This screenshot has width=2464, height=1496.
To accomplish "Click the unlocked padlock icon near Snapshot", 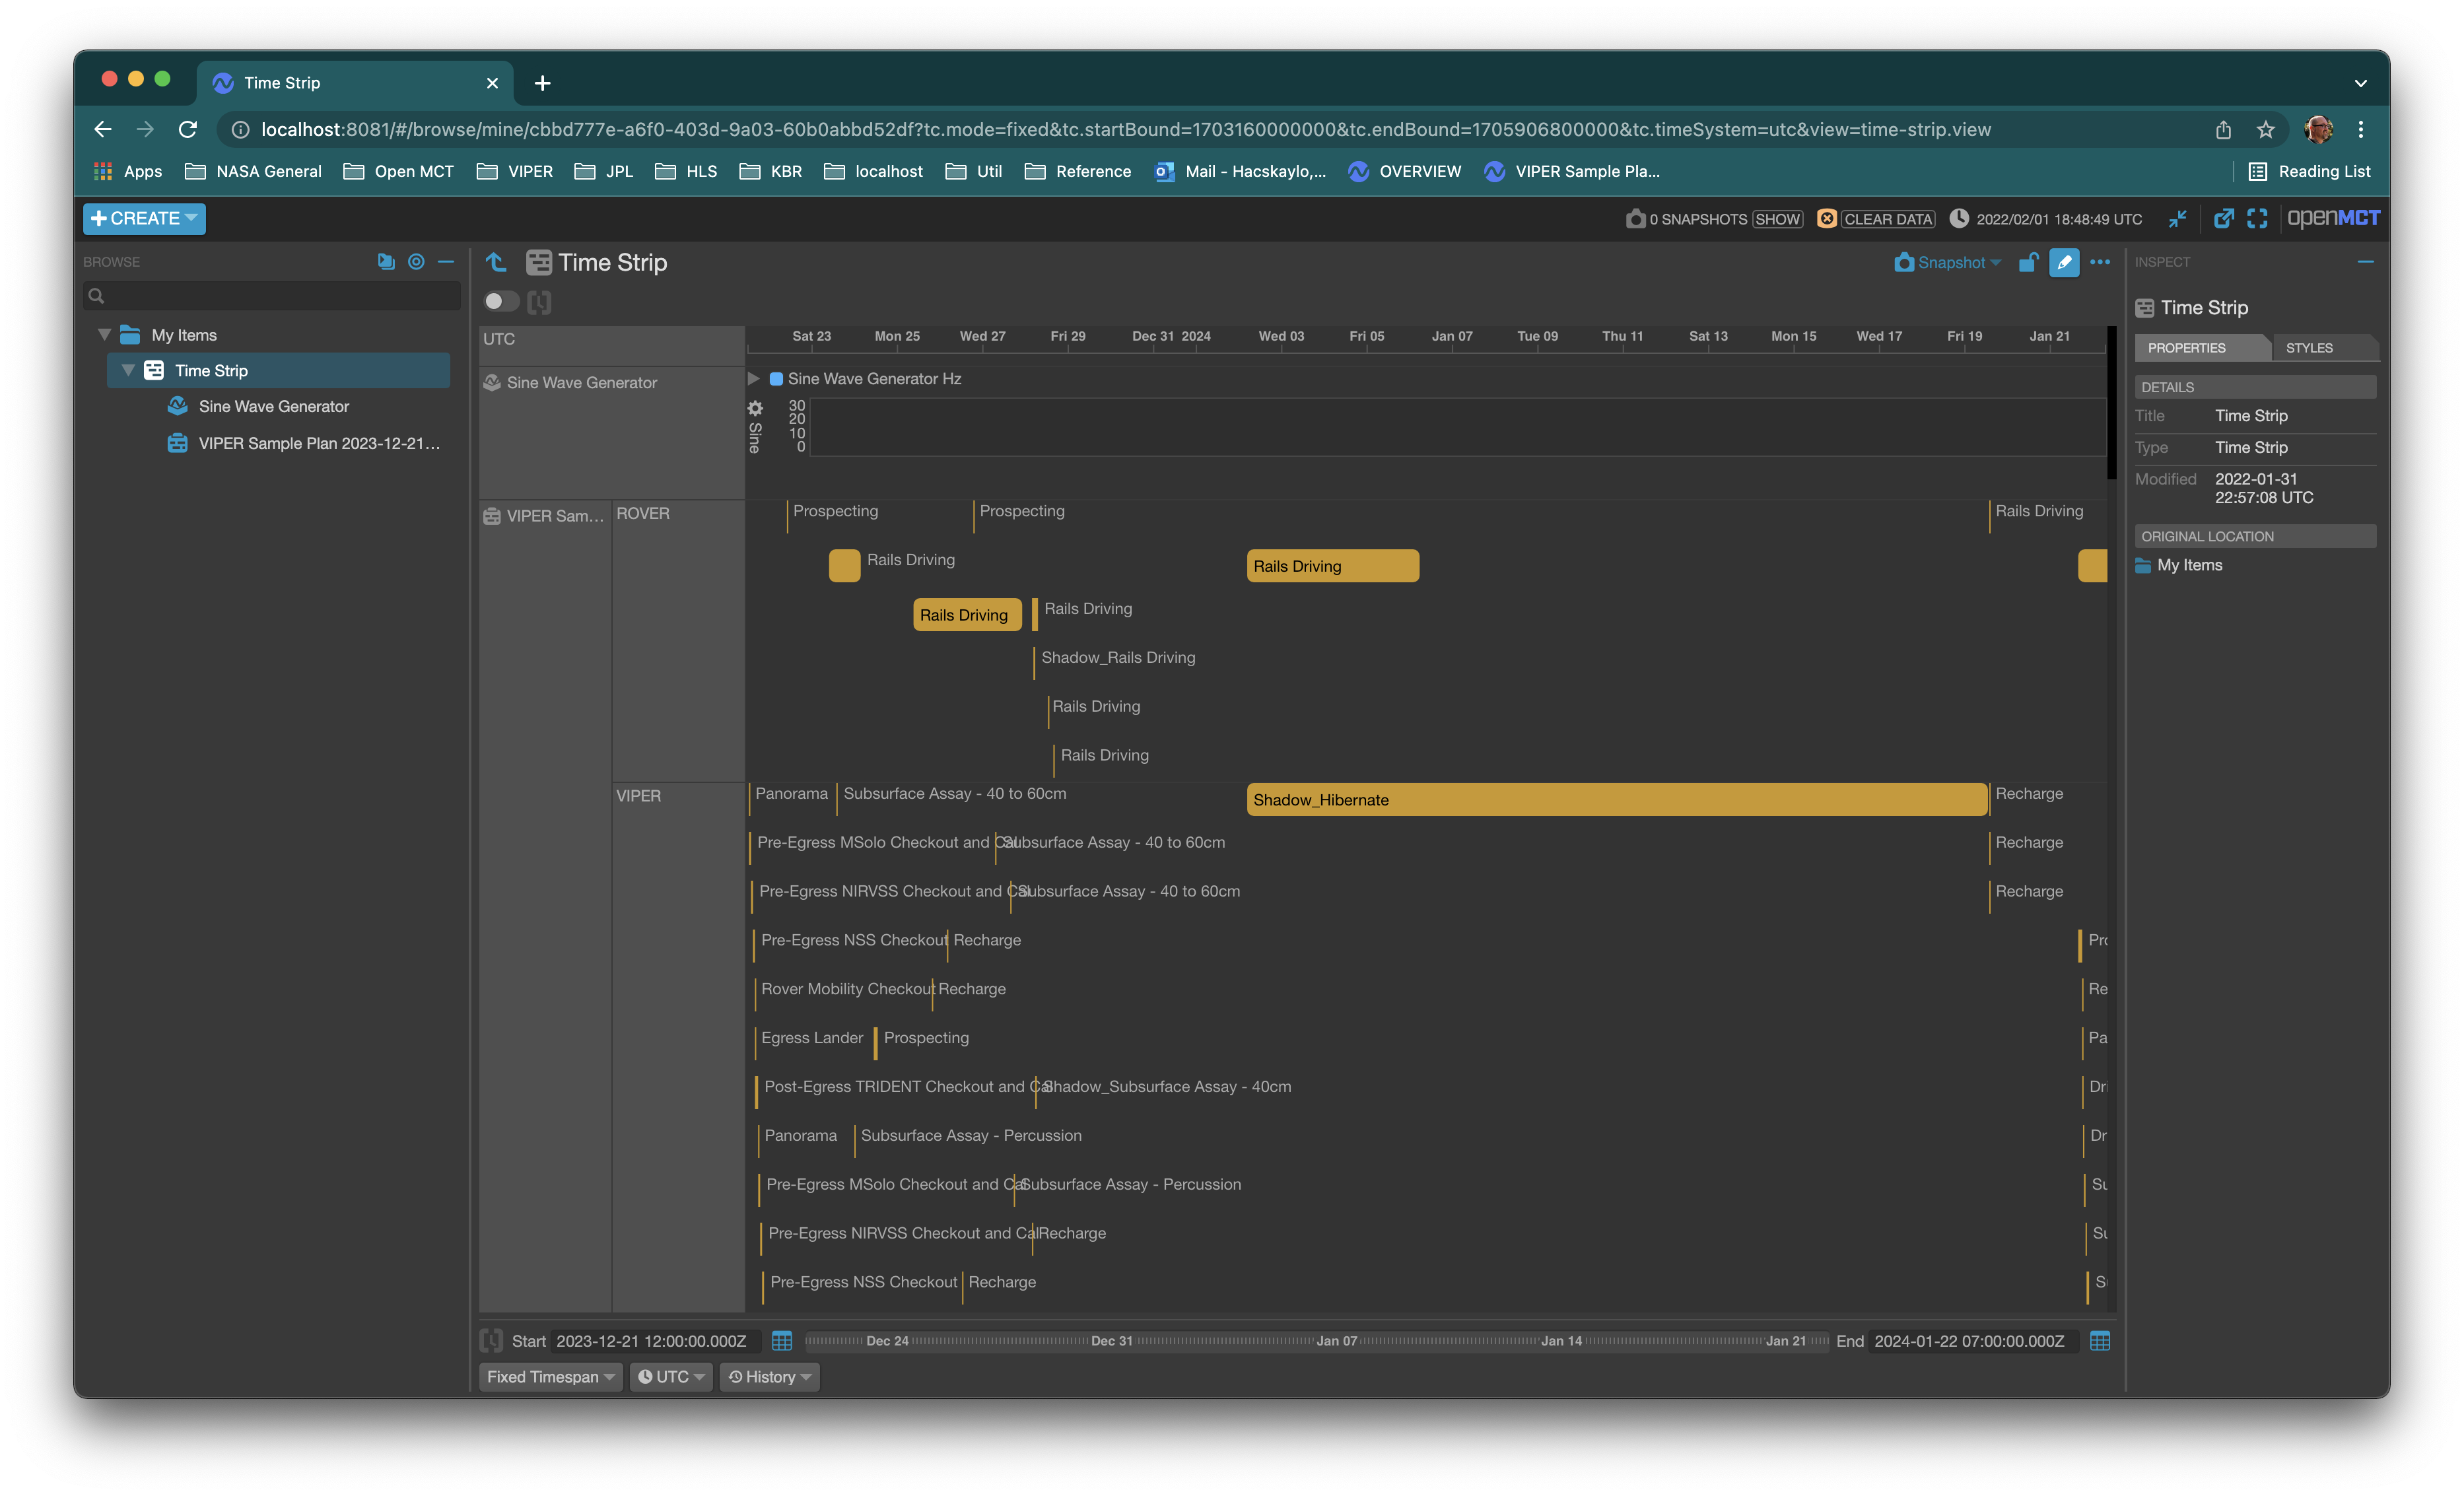I will pyautogui.click(x=2028, y=262).
